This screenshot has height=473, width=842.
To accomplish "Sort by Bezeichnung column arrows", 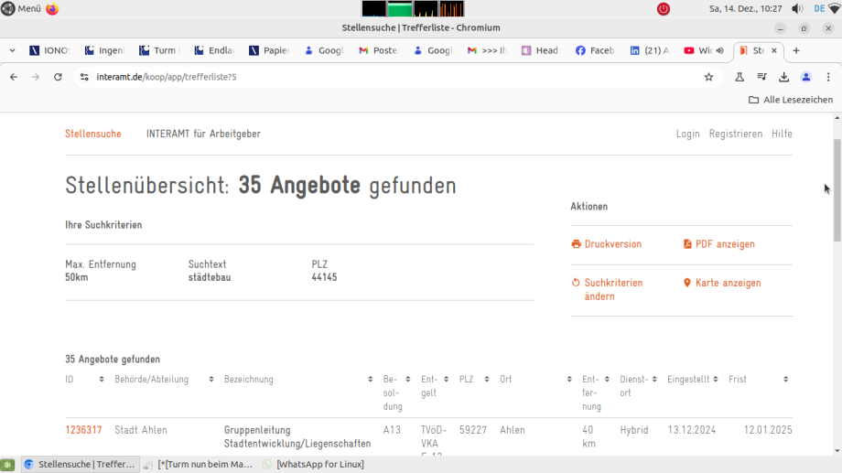I will (370, 379).
